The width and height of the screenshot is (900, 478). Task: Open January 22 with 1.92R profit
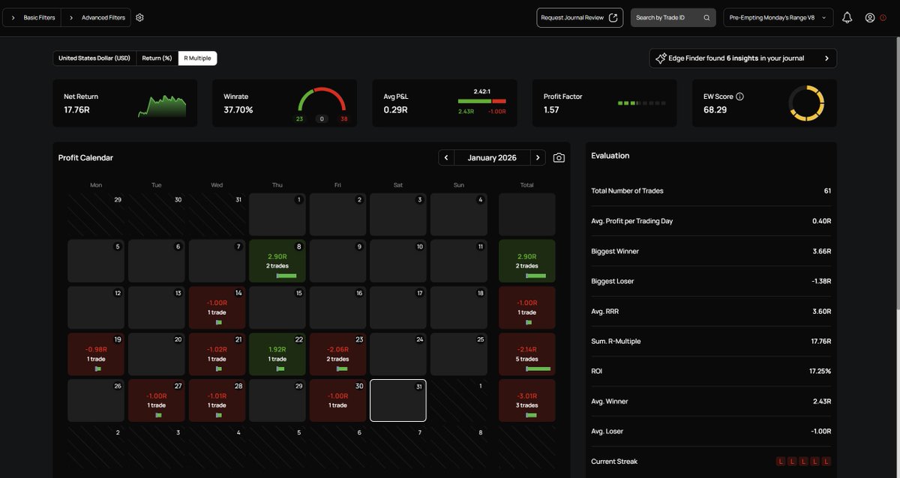click(x=277, y=354)
